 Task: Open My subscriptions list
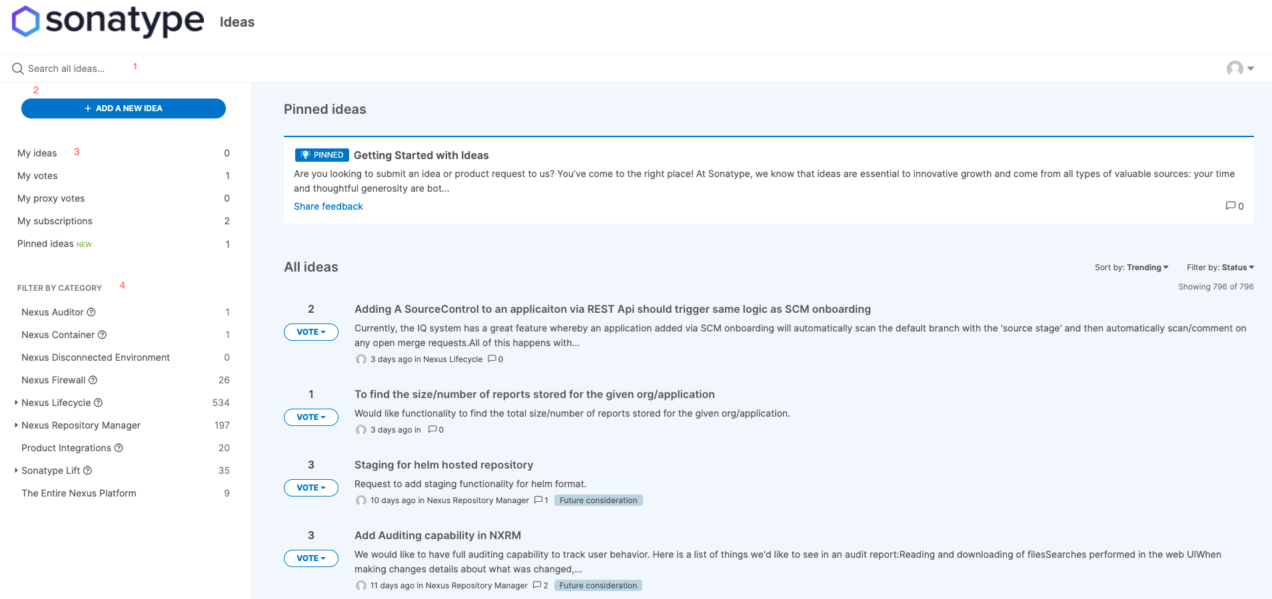(55, 221)
